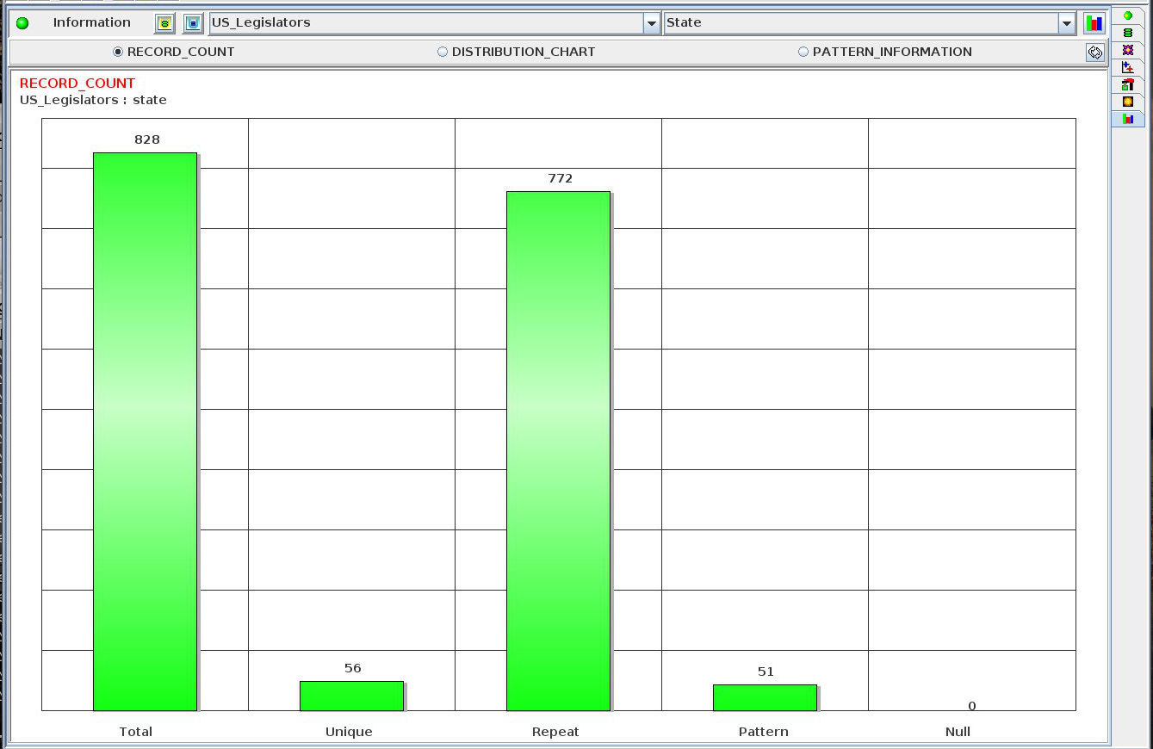Click the Repeat bar showing 772
This screenshot has height=749, width=1153.
pos(558,449)
